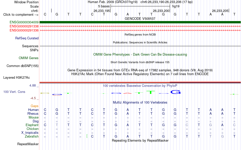The height and width of the screenshot is (150, 241).
Task: Click ENSG00000291338 red arrow intron line
Action: (x=140, y=26)
